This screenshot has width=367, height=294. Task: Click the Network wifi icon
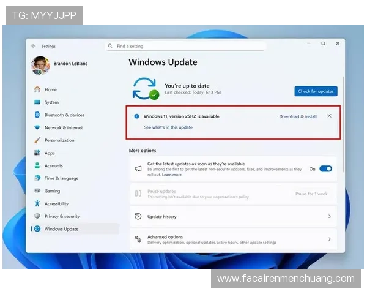(37, 127)
